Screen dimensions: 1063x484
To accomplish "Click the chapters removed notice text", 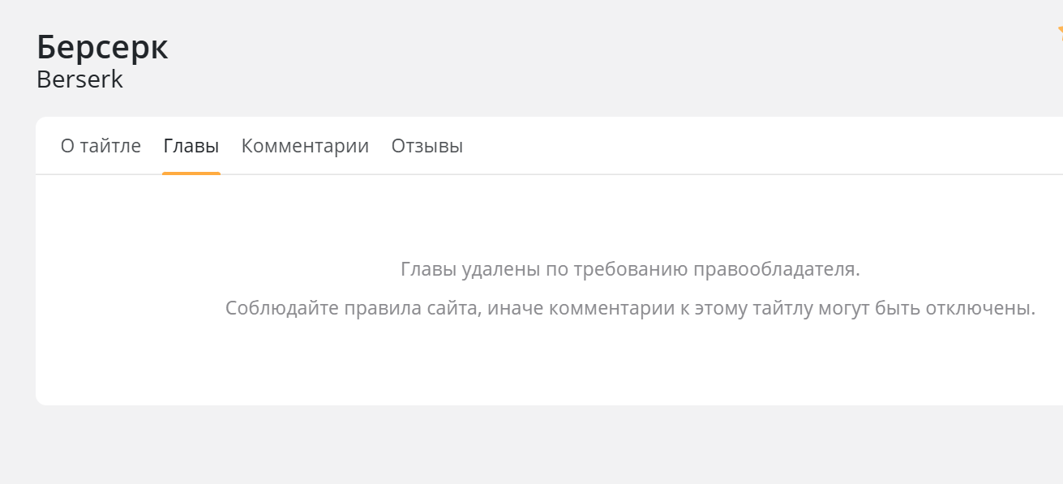I will pyautogui.click(x=630, y=269).
